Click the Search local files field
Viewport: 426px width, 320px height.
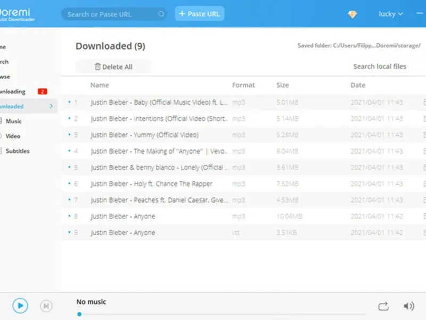pos(380,66)
